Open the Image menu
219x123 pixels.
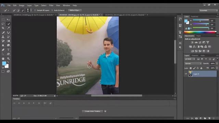point(22,5)
